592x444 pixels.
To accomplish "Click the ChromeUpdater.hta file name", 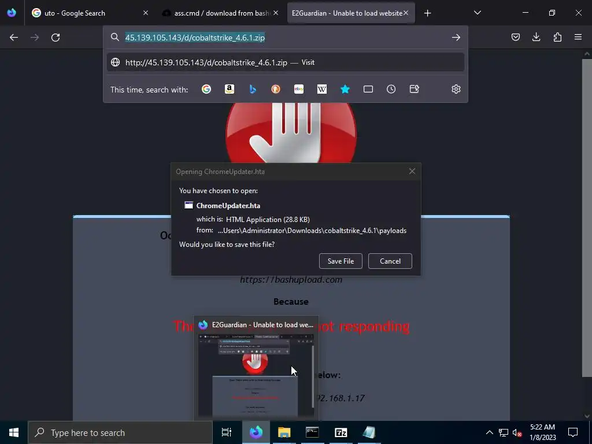I will 228,206.
